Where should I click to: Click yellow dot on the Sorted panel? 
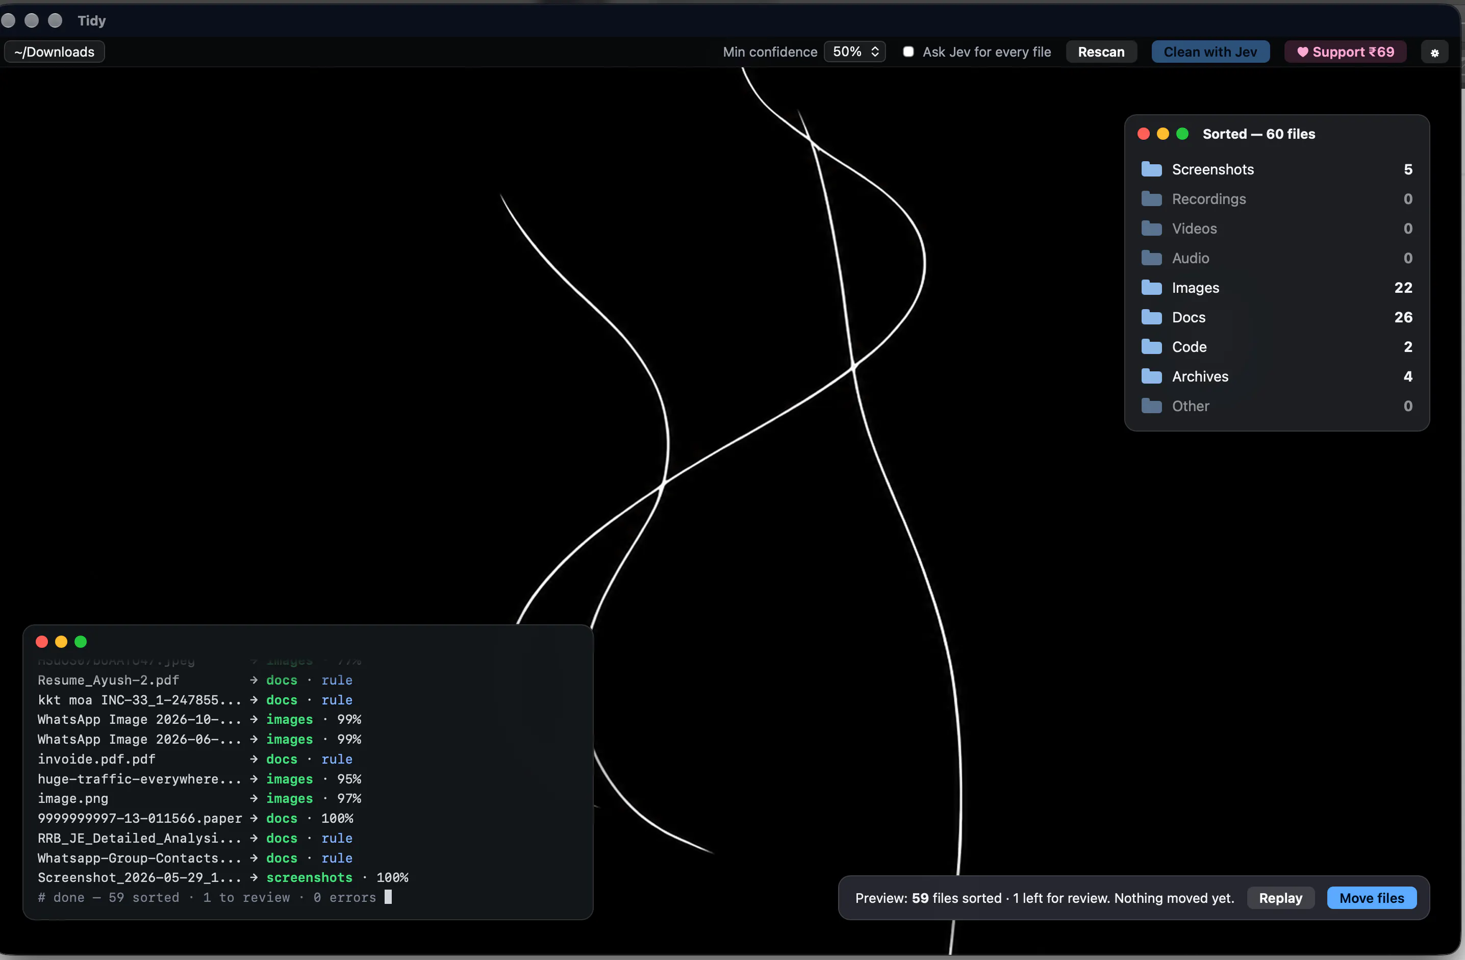(1163, 134)
